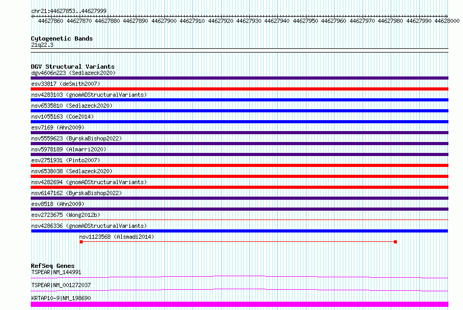This screenshot has height=310, width=463.
Task: Click variant label dgv4606n223 (Sedlazeck2020)
Action: [x=73, y=73]
